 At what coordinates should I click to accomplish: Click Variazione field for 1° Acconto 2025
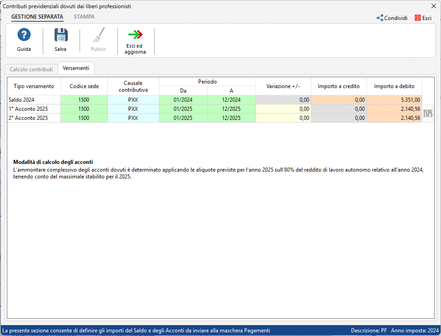pyautogui.click(x=283, y=109)
